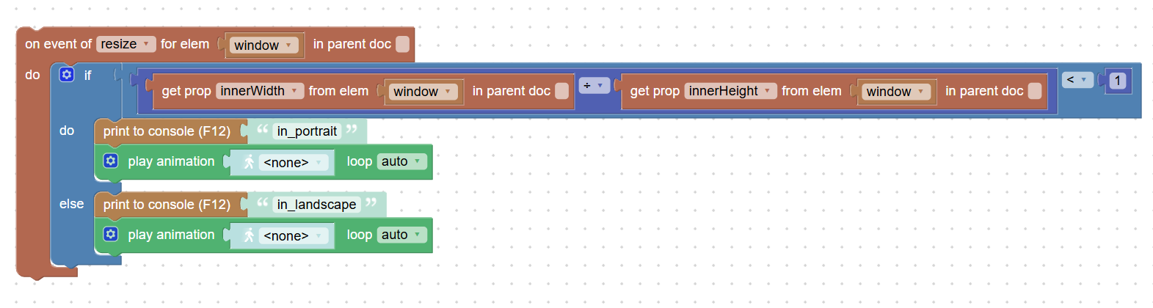The width and height of the screenshot is (1153, 308).
Task: Open the division operator dropdown
Action: 594,86
